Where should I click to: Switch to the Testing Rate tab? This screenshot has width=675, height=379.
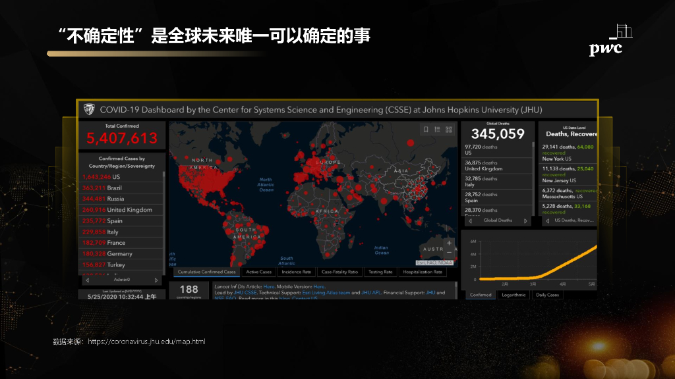[380, 272]
